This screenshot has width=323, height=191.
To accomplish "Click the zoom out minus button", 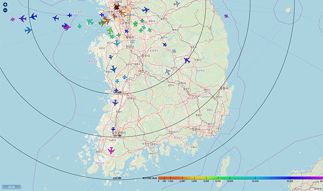I will coord(5,10).
